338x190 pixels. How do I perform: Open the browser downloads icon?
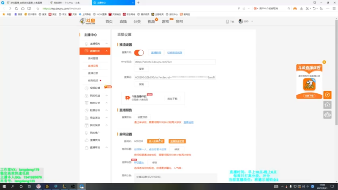point(301,8)
